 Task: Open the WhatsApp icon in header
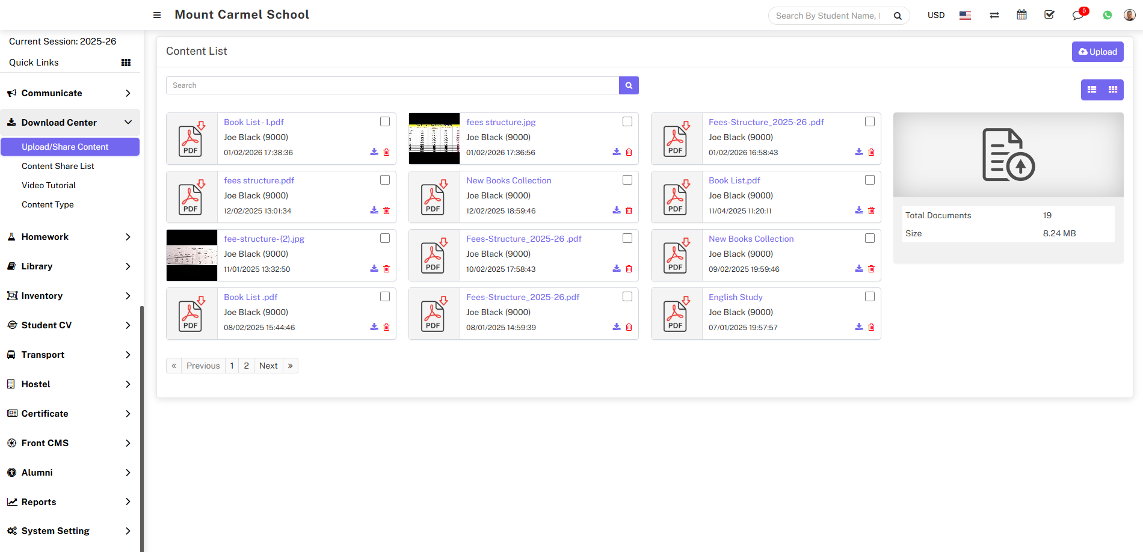[x=1108, y=15]
